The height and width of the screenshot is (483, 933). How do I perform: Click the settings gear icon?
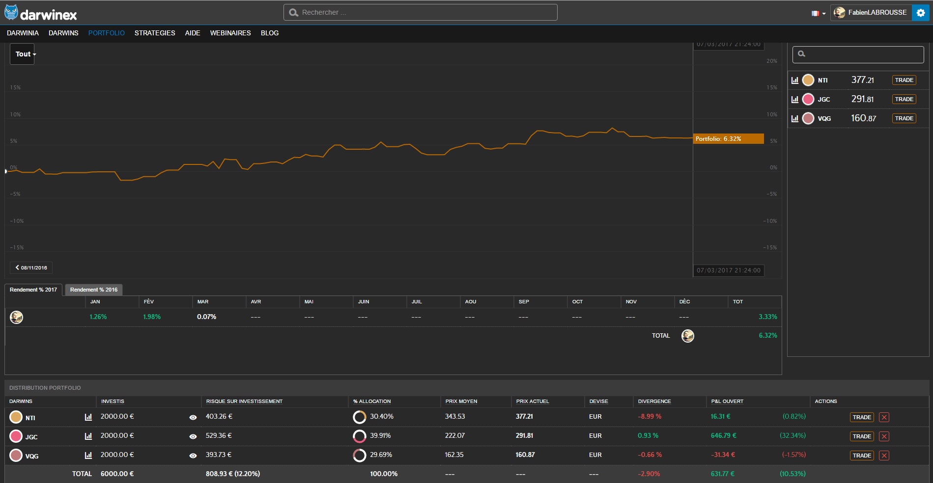921,13
